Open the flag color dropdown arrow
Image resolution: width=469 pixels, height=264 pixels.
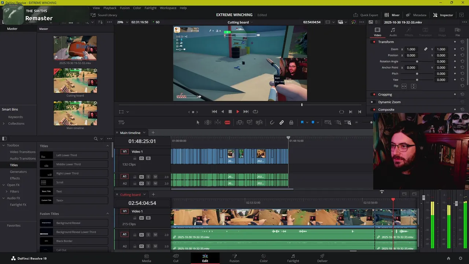click(307, 122)
